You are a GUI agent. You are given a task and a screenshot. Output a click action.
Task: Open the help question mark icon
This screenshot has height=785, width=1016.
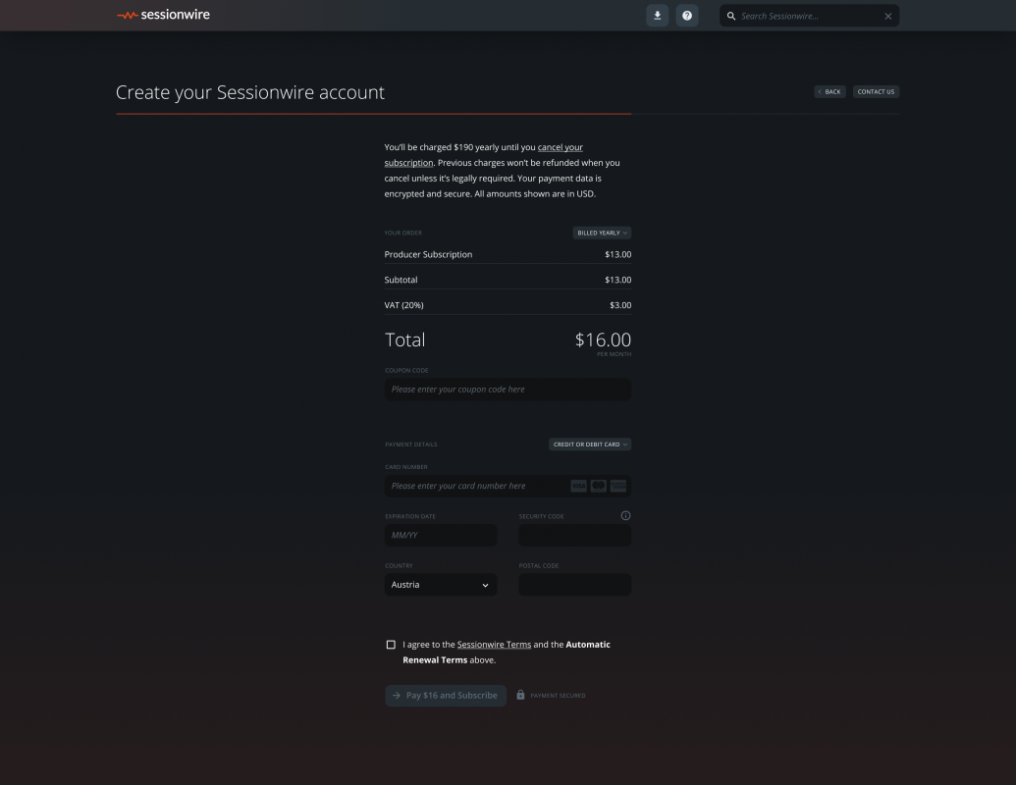(x=687, y=16)
